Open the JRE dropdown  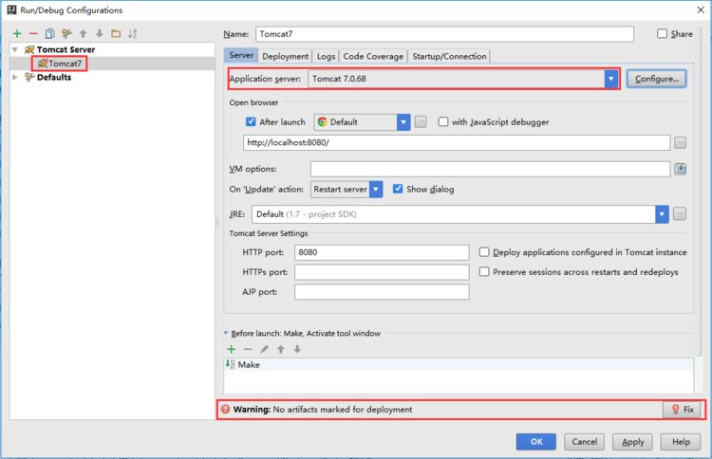(662, 214)
